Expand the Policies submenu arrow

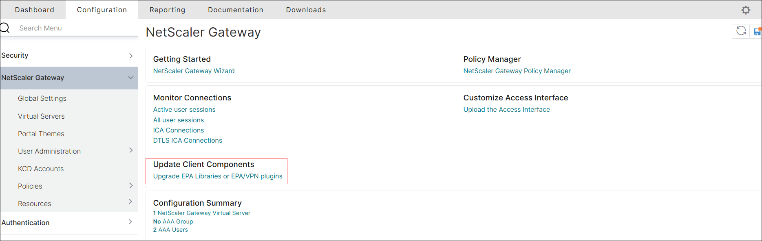click(x=130, y=185)
